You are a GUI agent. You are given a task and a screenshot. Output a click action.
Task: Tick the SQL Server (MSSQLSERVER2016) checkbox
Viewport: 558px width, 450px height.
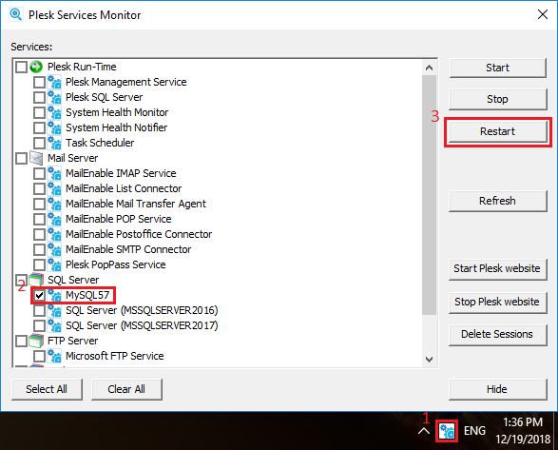click(39, 311)
